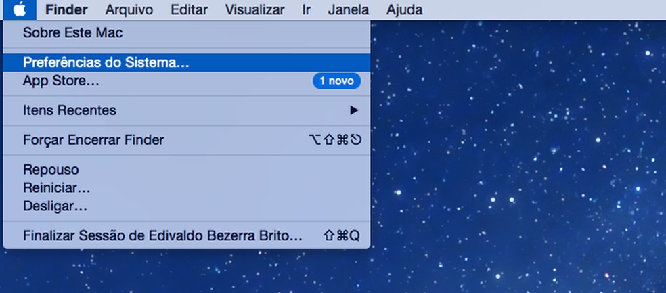
Task: Choose Sobre Este Mac
Action: coord(186,32)
